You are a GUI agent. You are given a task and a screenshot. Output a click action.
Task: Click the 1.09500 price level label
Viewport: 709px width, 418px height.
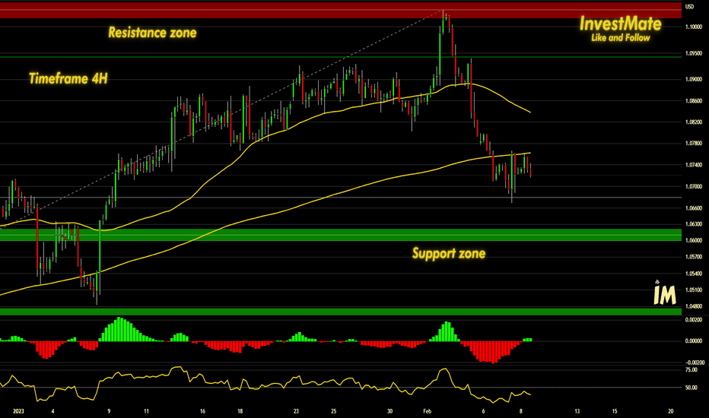[694, 53]
